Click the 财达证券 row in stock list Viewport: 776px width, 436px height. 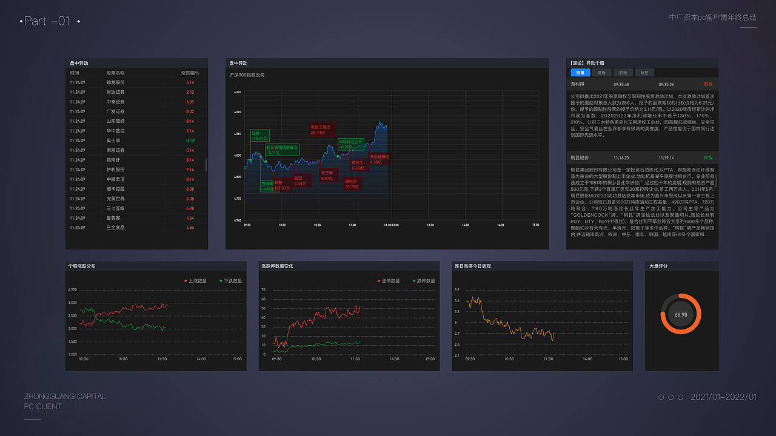coord(136,92)
